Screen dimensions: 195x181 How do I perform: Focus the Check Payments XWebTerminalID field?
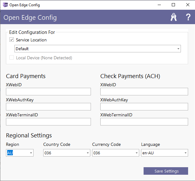point(144,122)
